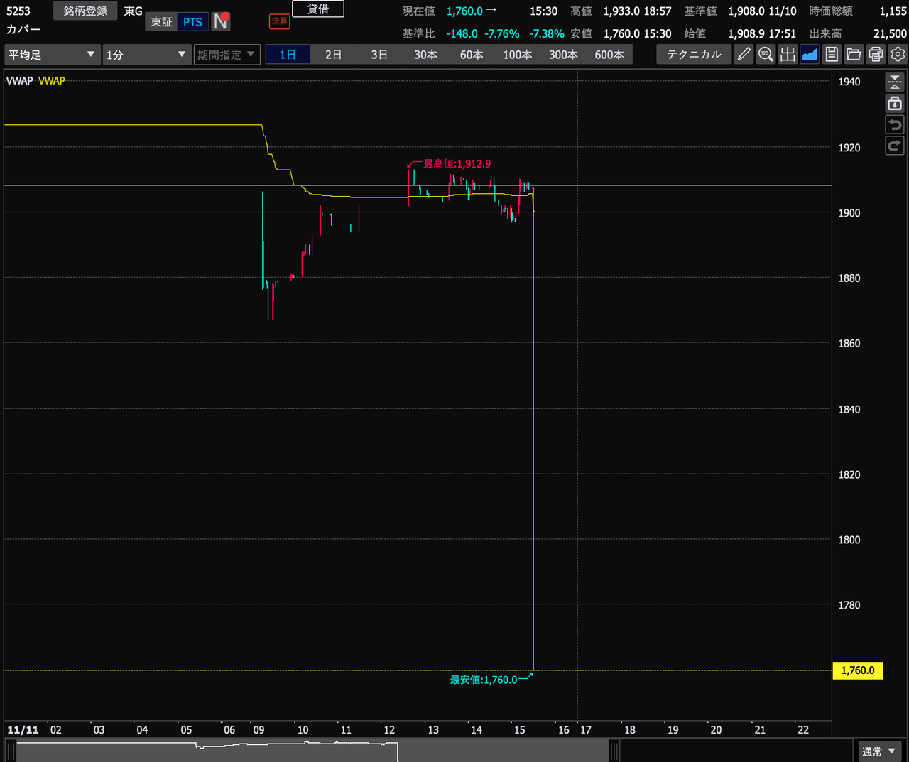Toggle the blue area-chart display button
The image size is (909, 762).
(x=810, y=55)
